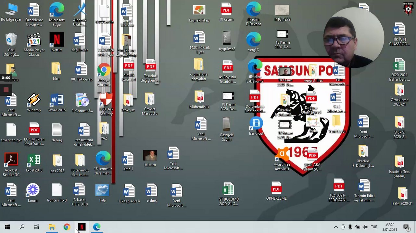The height and width of the screenshot is (233, 416).
Task: Open the 18 kasım PDF file
Action: tap(226, 12)
